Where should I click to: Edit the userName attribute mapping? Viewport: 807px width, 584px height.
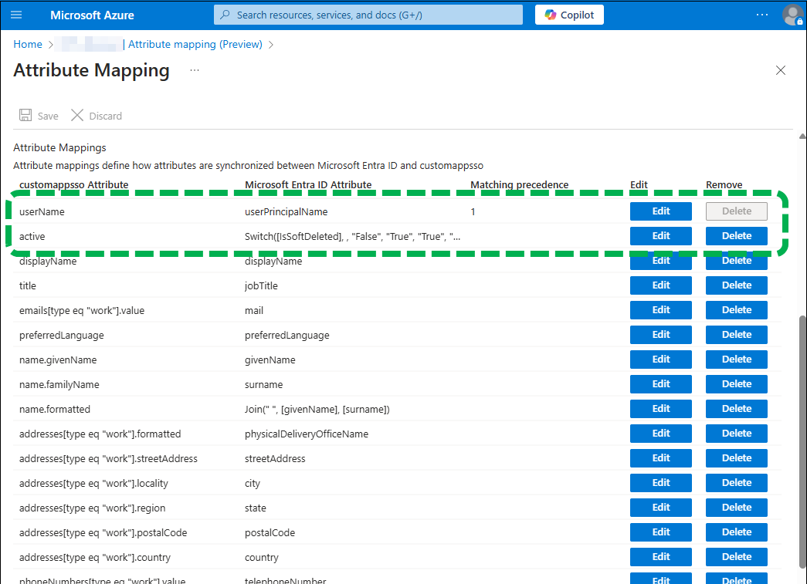point(660,211)
